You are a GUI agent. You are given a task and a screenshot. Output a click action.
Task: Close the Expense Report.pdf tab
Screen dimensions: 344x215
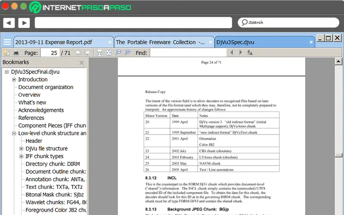click(x=110, y=42)
